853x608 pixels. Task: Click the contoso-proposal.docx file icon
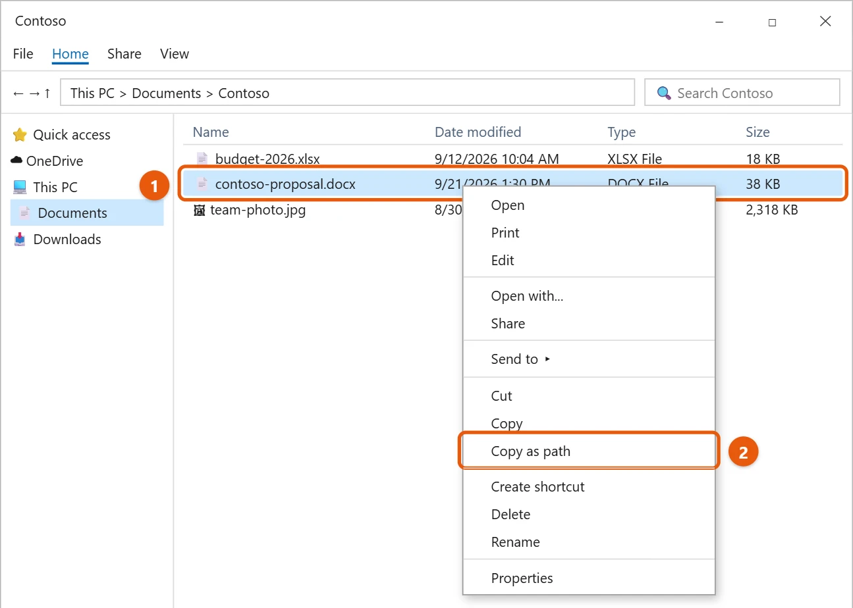[202, 184]
